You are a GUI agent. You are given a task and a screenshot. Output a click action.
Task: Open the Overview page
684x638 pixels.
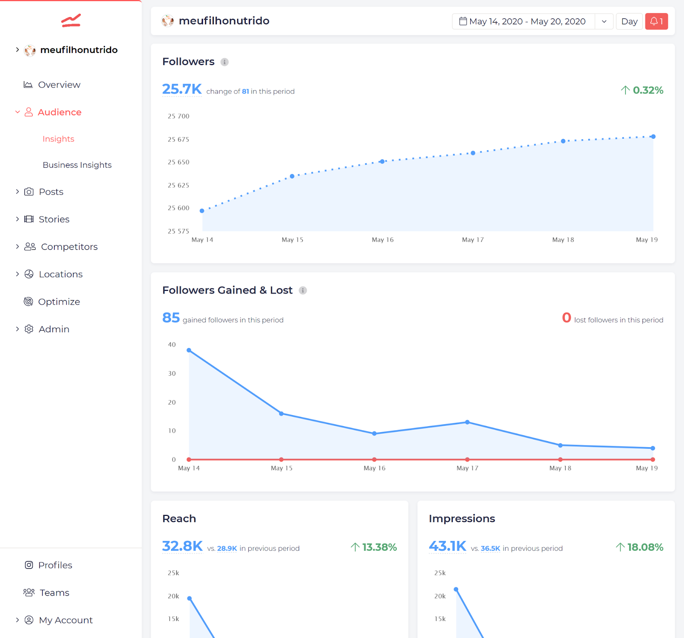pyautogui.click(x=59, y=85)
